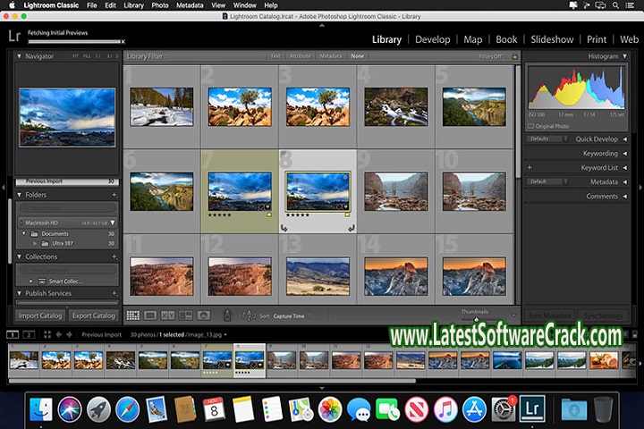This screenshot has width=644, height=429.
Task: Switch to Grid view icon in toolbar
Action: point(133,315)
